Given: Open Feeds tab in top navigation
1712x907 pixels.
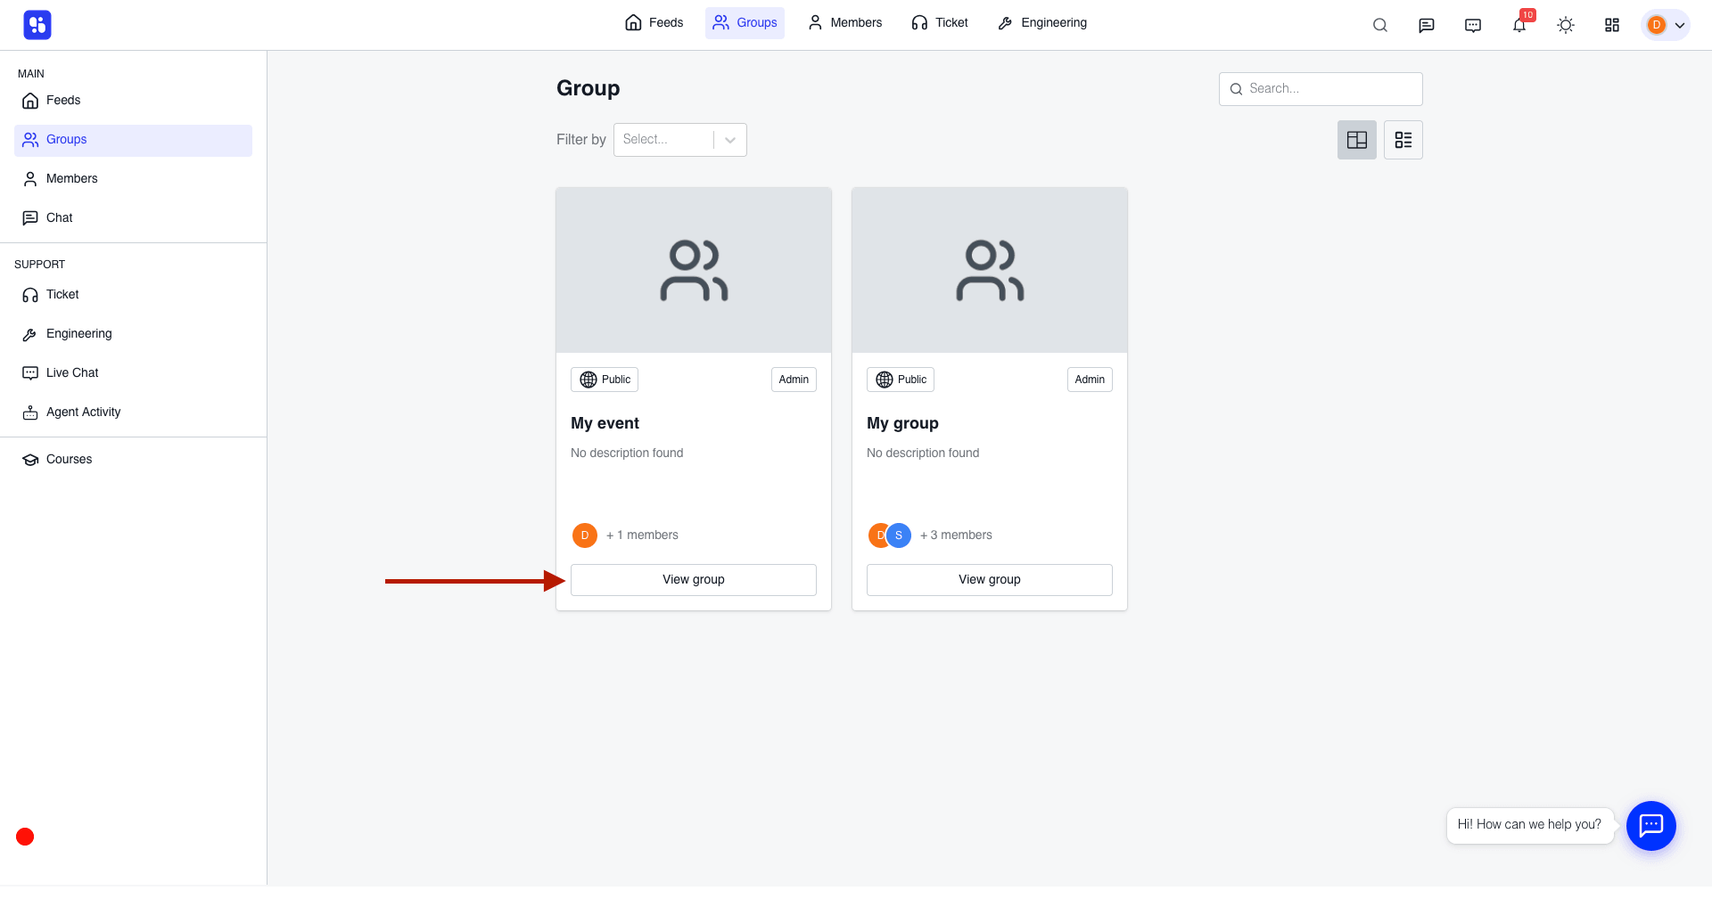Looking at the screenshot, I should (x=654, y=23).
